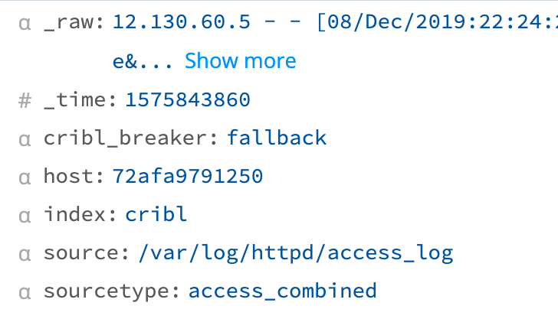Click the string type icon beside sourcetype
This screenshot has height=309, width=558.
click(25, 293)
